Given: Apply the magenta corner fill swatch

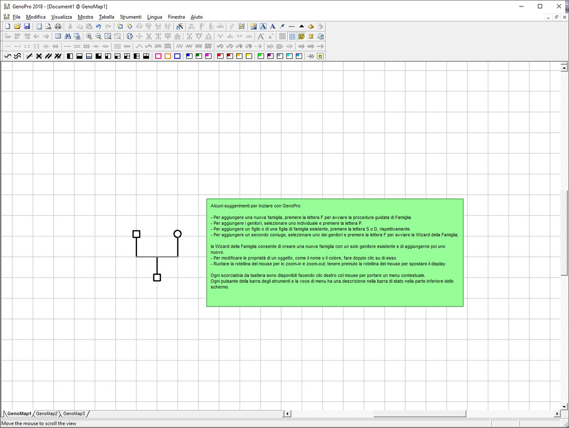Looking at the screenshot, I should (x=208, y=56).
